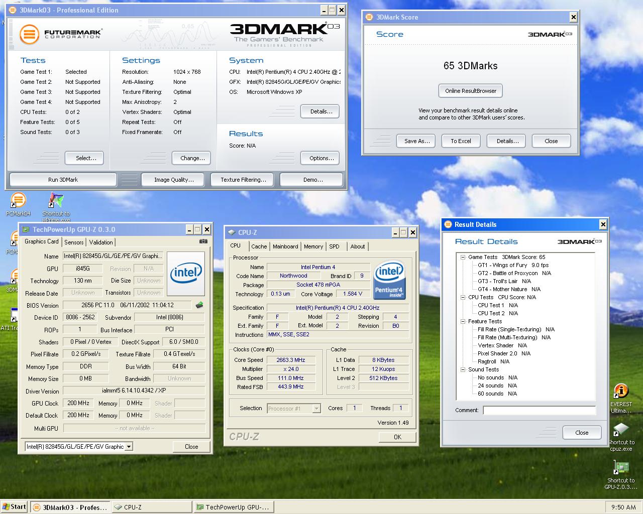The height and width of the screenshot is (514, 643).
Task: Switch to the Sensors tab in GPU-Z
Action: coord(74,242)
